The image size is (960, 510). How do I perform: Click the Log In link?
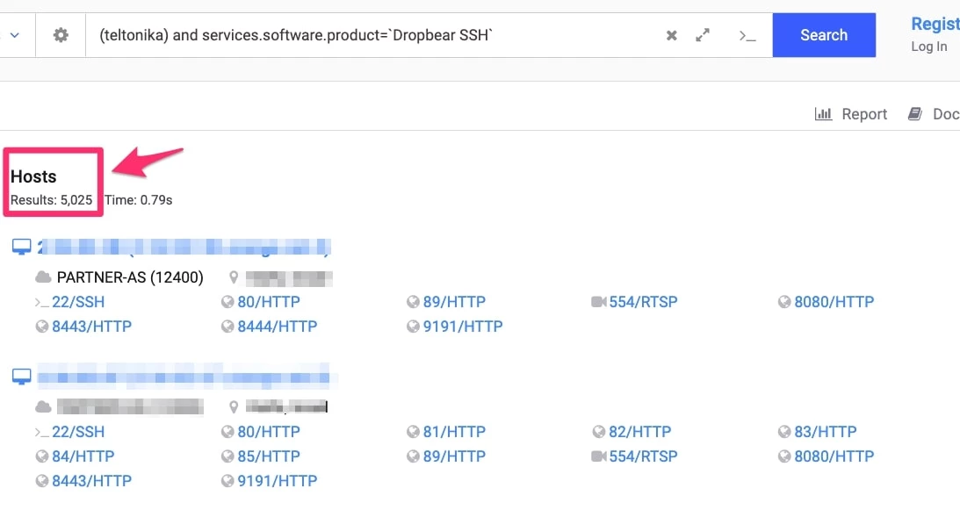[x=928, y=47]
